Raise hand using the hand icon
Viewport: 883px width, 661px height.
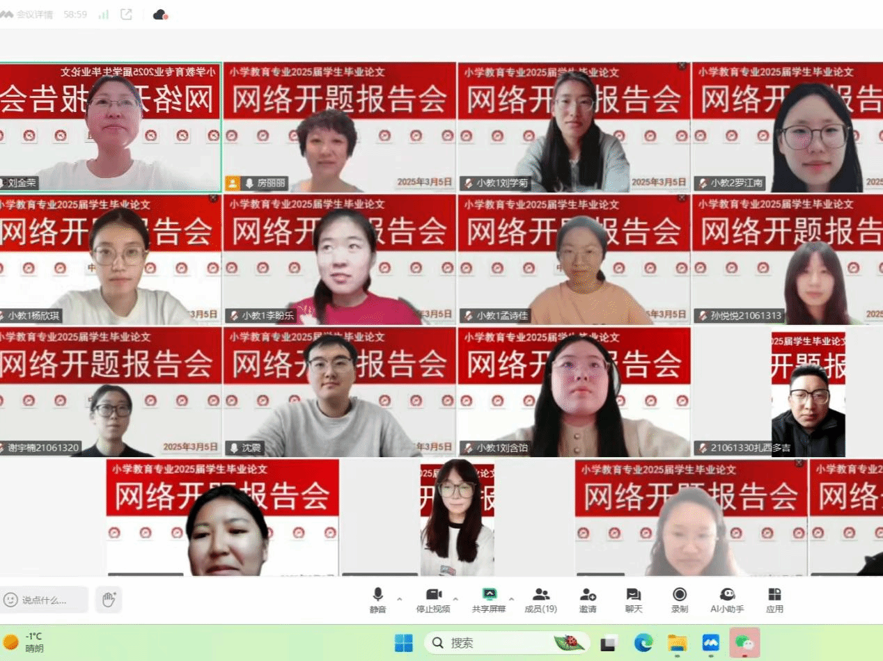[x=109, y=599]
